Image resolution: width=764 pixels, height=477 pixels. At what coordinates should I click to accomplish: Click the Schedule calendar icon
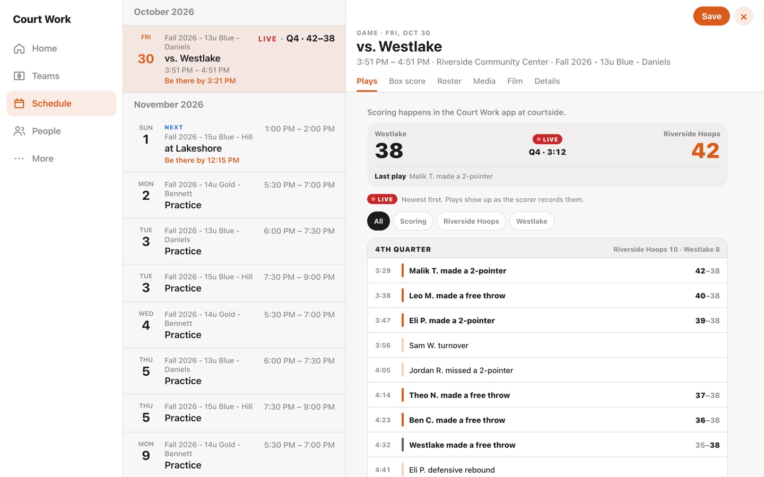tap(19, 103)
